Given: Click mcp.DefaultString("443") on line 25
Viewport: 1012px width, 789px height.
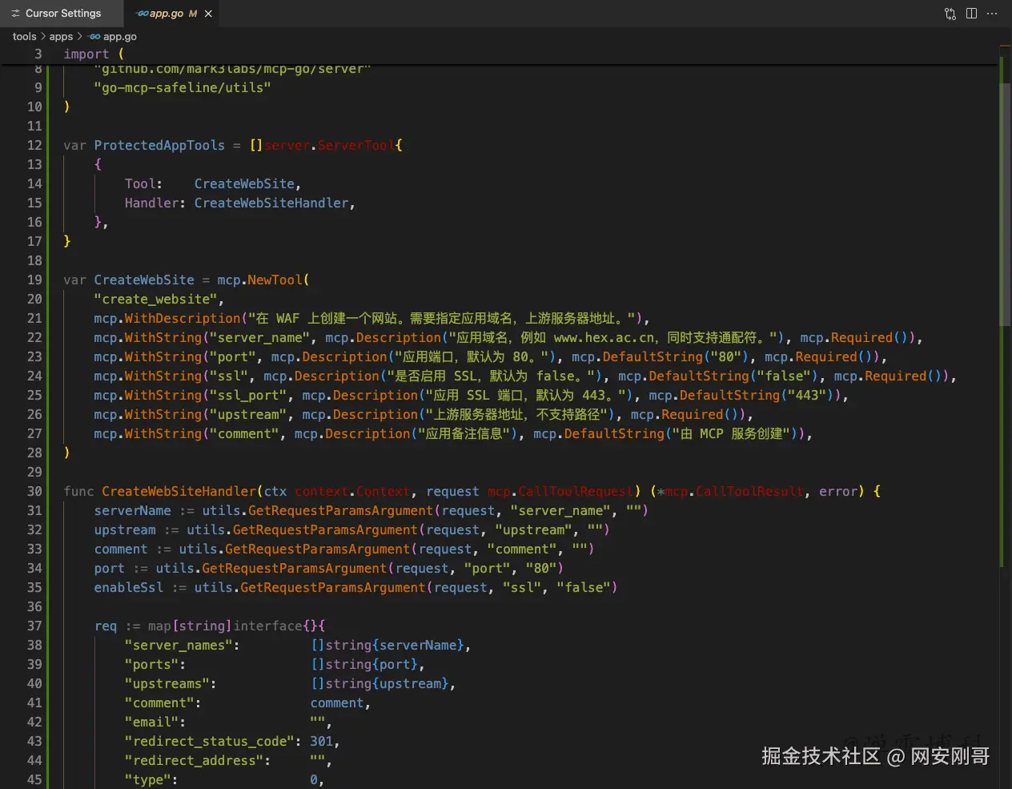Looking at the screenshot, I should (x=744, y=396).
